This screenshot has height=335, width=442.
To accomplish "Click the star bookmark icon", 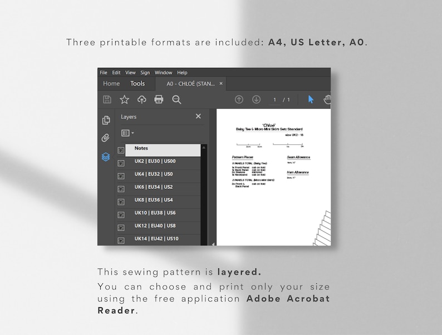I will click(124, 99).
